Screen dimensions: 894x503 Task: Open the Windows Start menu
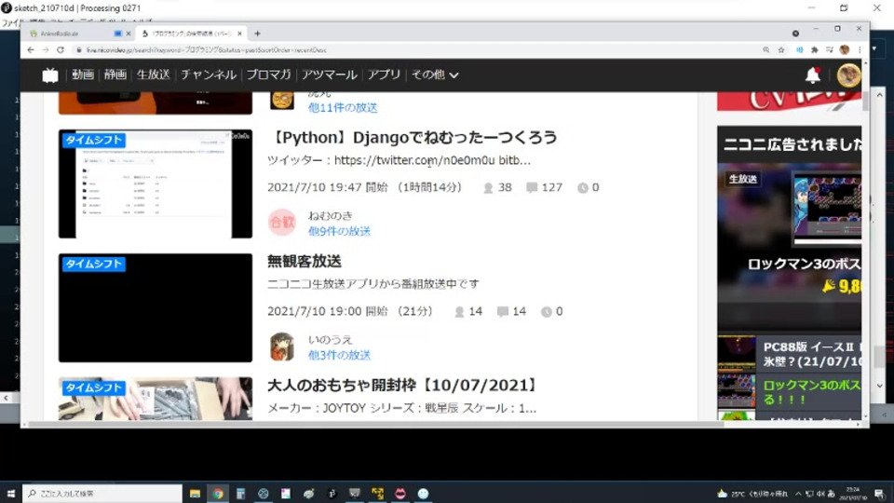tap(10, 494)
